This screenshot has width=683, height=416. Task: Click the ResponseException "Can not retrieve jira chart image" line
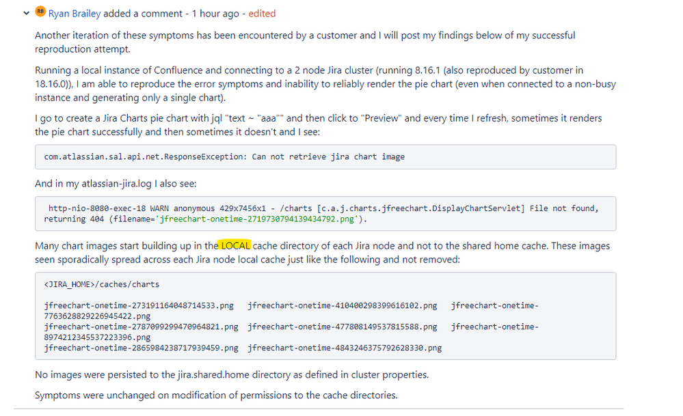224,156
